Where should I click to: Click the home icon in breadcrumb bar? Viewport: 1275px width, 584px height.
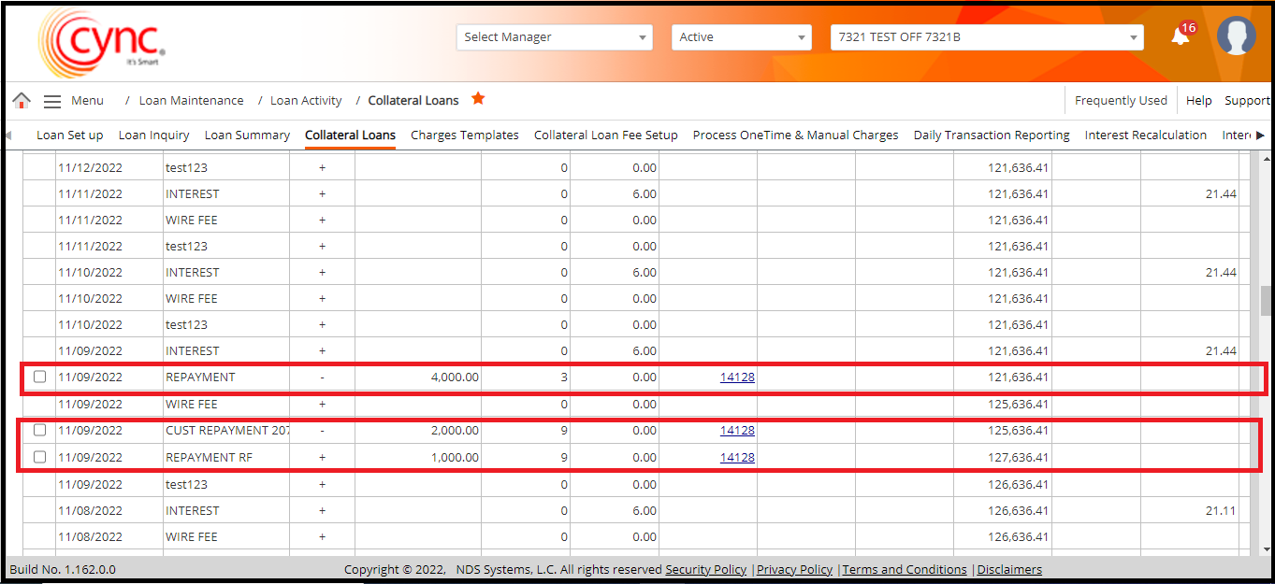pos(22,101)
